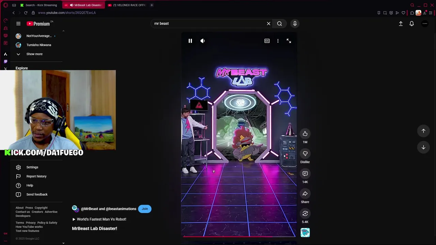The image size is (436, 245).
Task: Open the three-dot more options menu
Action: (278, 41)
